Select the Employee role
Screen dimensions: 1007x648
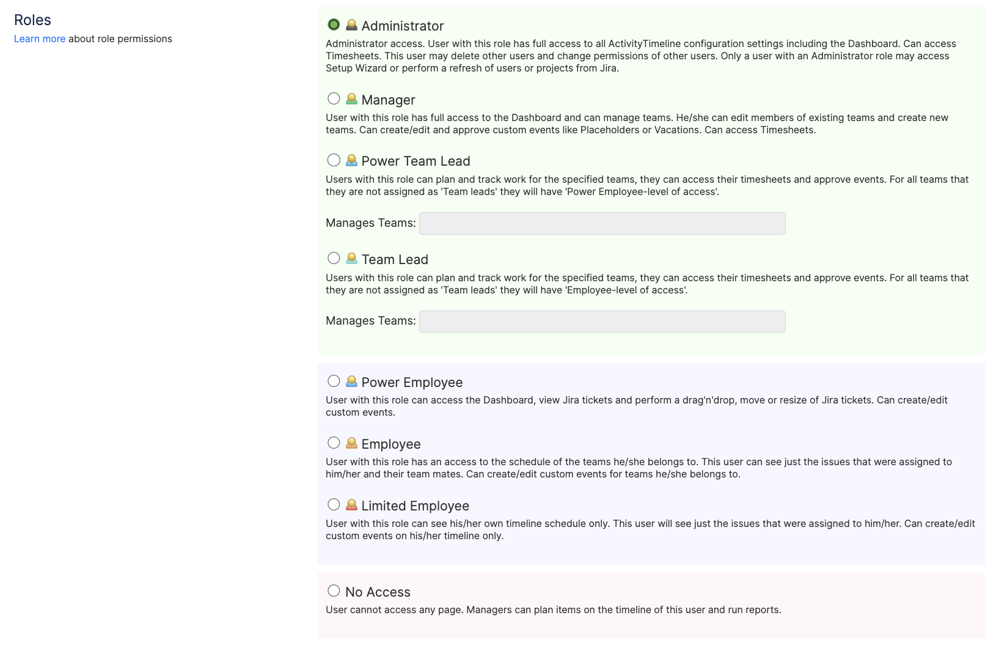point(334,443)
